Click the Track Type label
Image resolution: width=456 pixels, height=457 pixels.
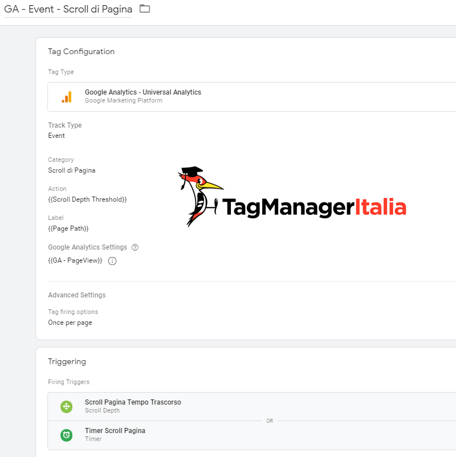(x=65, y=125)
